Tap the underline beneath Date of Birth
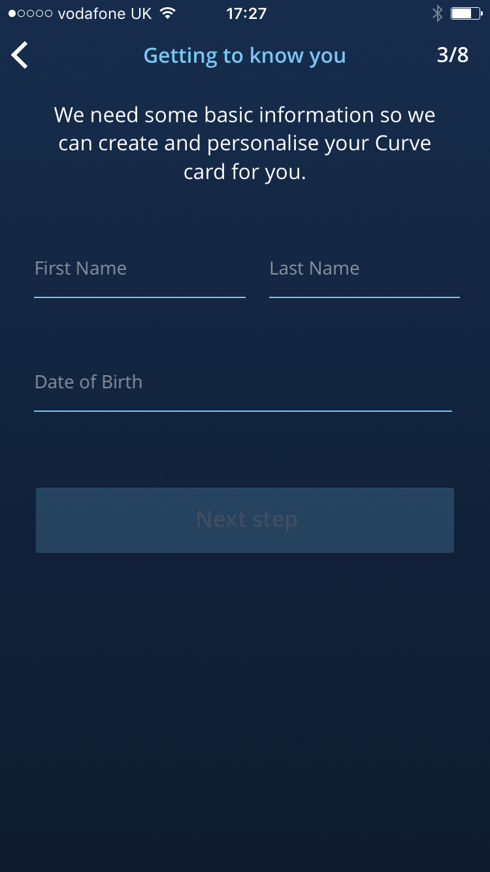490x872 pixels. (x=242, y=411)
